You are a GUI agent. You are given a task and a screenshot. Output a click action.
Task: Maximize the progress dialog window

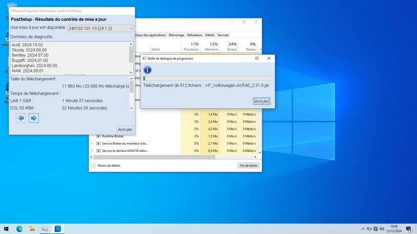[257, 58]
